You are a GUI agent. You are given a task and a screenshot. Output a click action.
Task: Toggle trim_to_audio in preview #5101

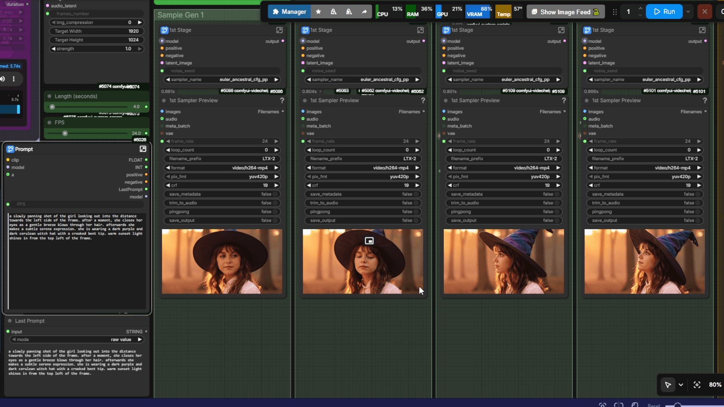[x=646, y=203]
